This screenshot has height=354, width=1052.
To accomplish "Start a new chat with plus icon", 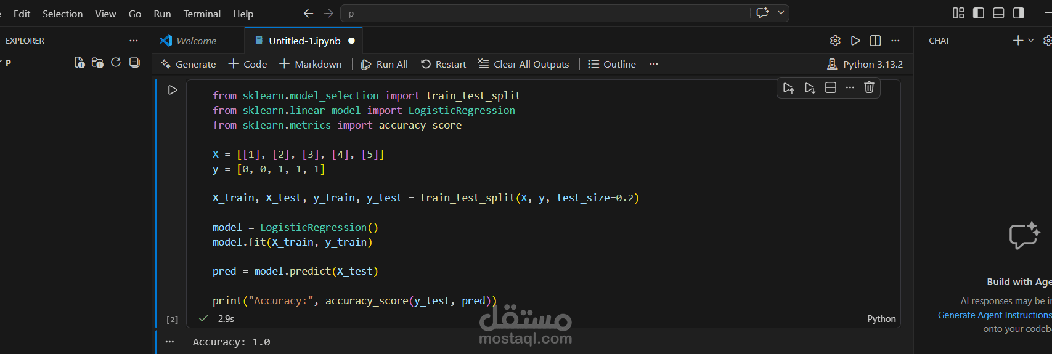I will point(1017,40).
